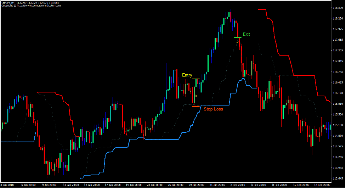Select the yellow Entry level line
The height and width of the screenshot is (188, 346).
196,79
